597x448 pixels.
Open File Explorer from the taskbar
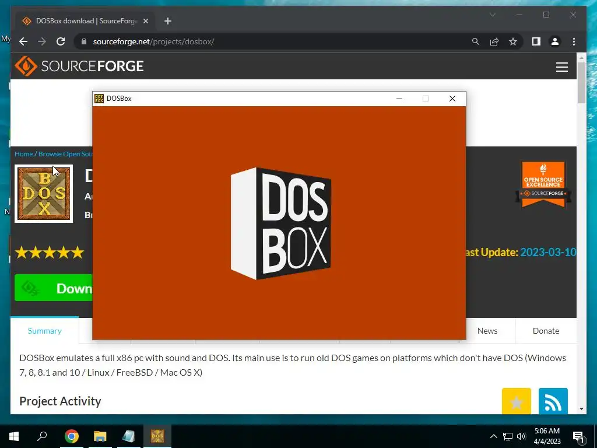[x=100, y=436]
